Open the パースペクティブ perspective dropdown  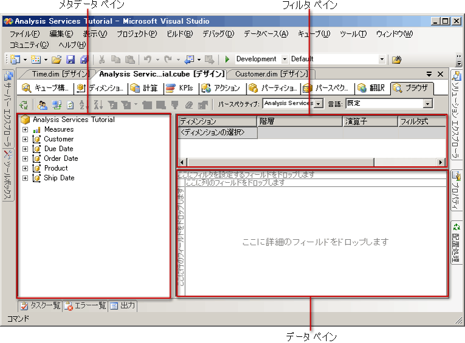point(319,104)
